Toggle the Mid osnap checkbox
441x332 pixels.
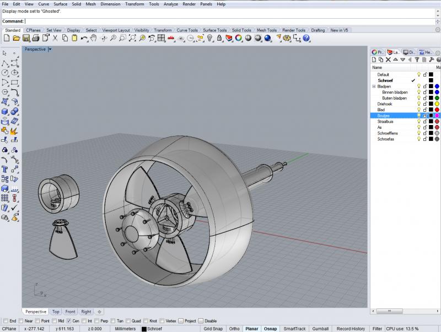tap(54, 321)
